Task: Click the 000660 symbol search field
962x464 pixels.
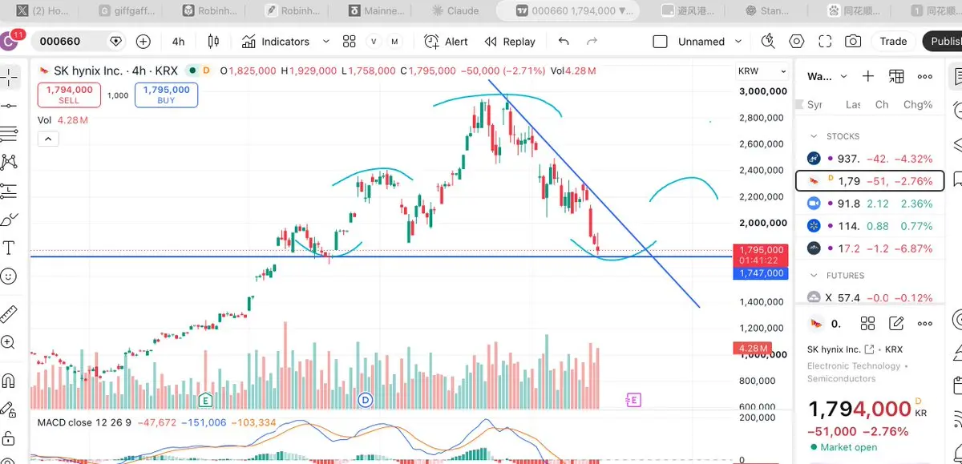Action: click(71, 42)
